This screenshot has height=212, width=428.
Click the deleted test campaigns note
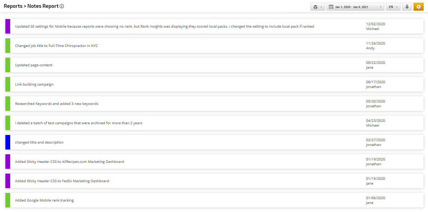[79, 123]
